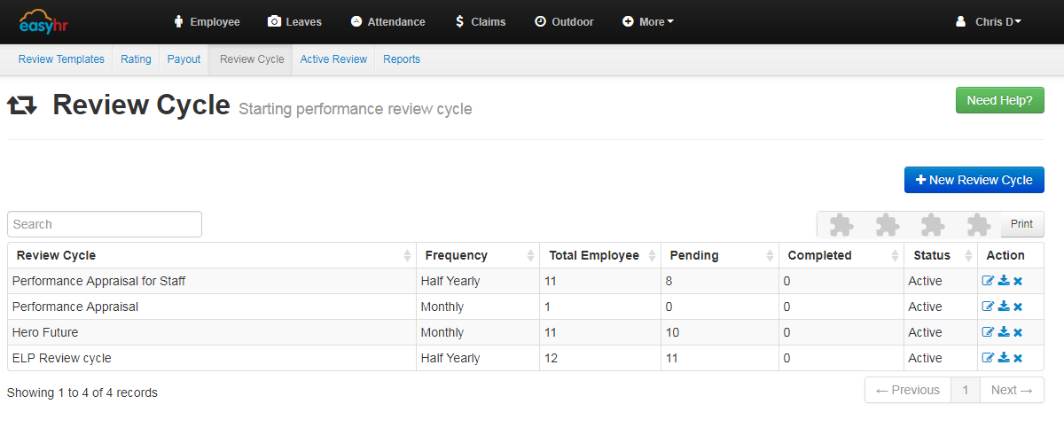The width and height of the screenshot is (1064, 435).
Task: Open the Attendance menu
Action: (387, 22)
